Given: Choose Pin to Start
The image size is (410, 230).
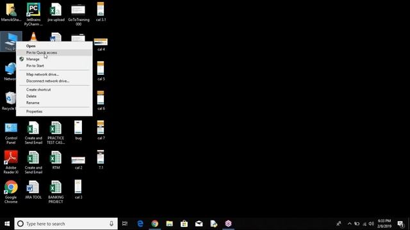Looking at the screenshot, I should [x=54, y=66].
